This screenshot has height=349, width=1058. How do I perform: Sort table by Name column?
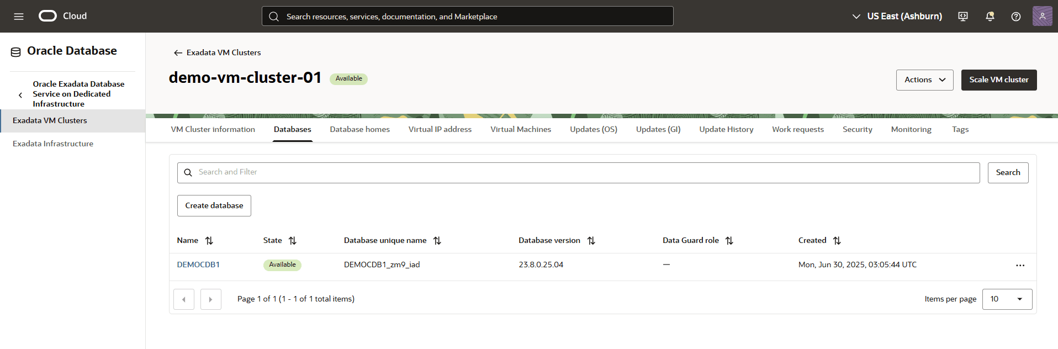209,241
